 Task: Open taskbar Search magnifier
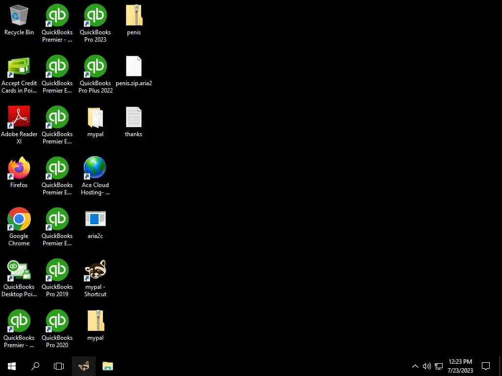click(x=35, y=366)
